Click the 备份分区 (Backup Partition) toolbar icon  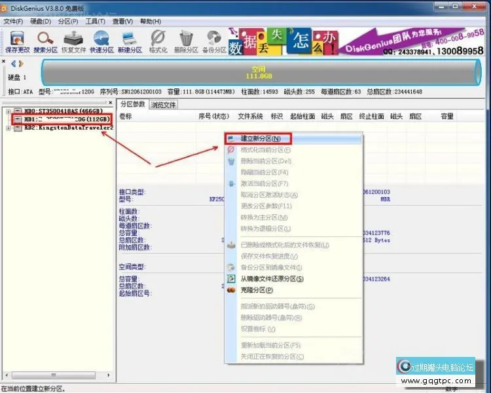214,39
